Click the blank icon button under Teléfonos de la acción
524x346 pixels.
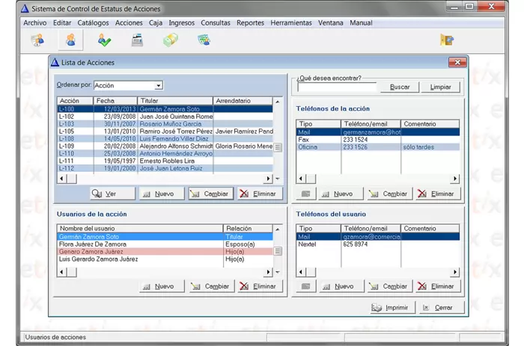(x=305, y=194)
